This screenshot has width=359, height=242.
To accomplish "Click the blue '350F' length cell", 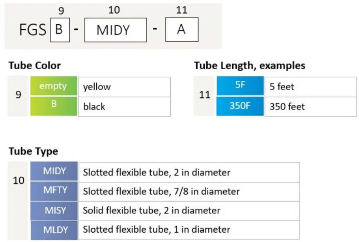I will coord(240,106).
